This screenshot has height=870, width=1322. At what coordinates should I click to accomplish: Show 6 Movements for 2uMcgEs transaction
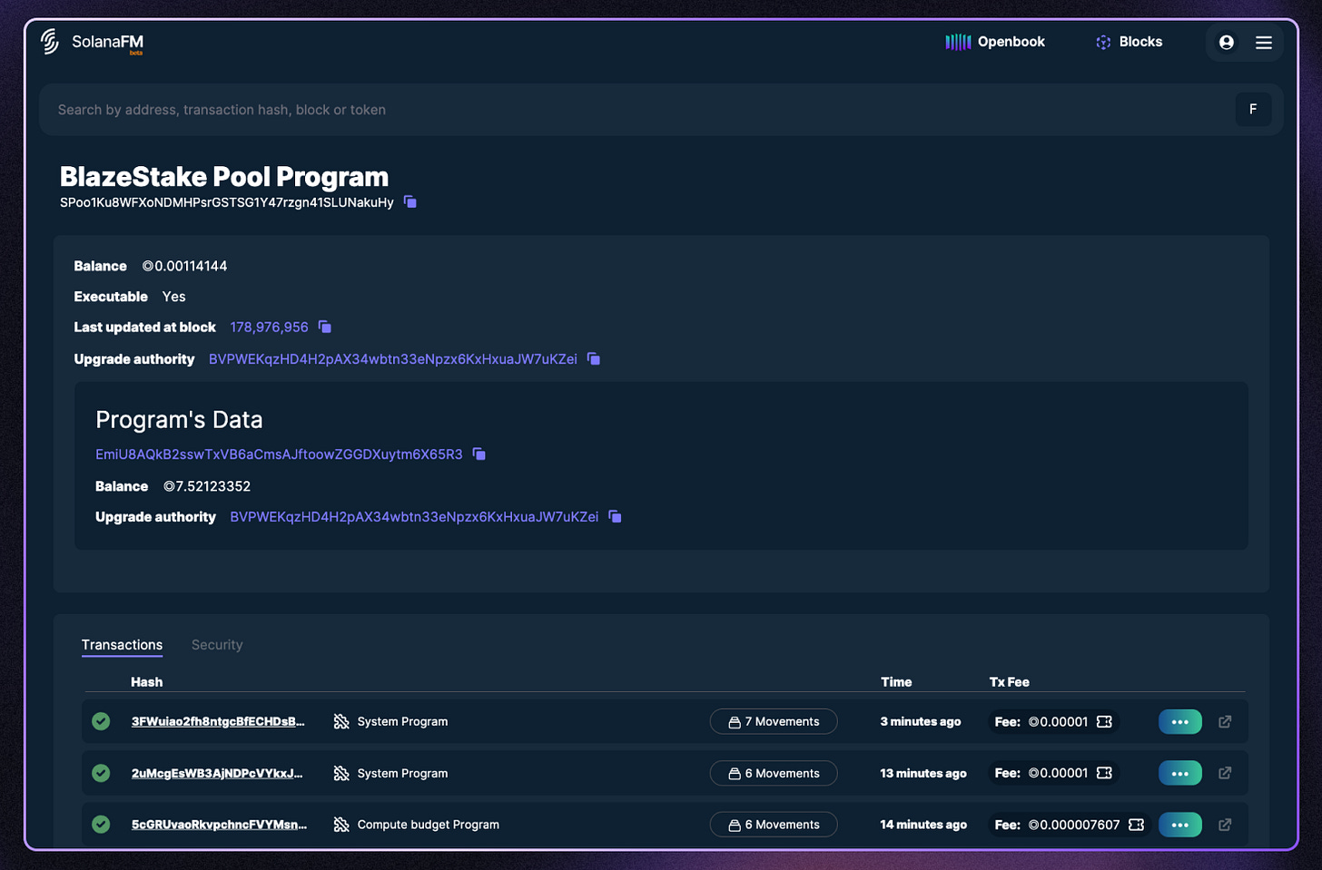pyautogui.click(x=774, y=773)
